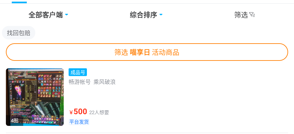Click the funnel filter icon beside 筛选

[252, 15]
